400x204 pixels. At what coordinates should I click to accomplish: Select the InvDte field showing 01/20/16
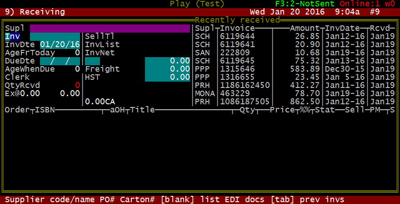pyautogui.click(x=60, y=44)
